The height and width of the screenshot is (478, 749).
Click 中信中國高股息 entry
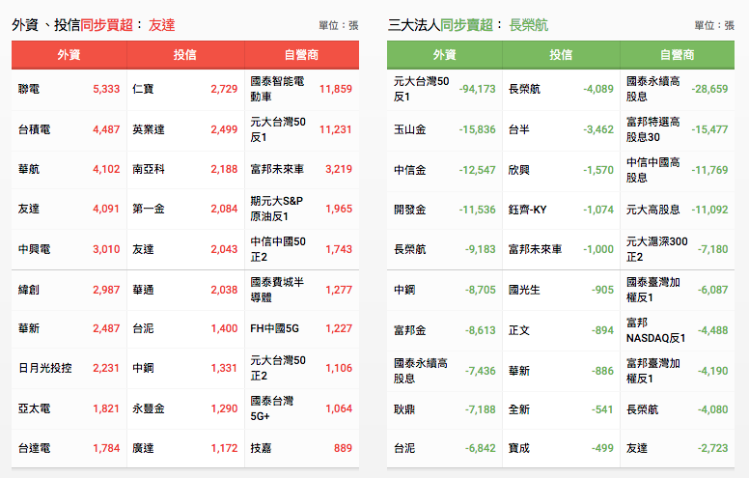653,170
